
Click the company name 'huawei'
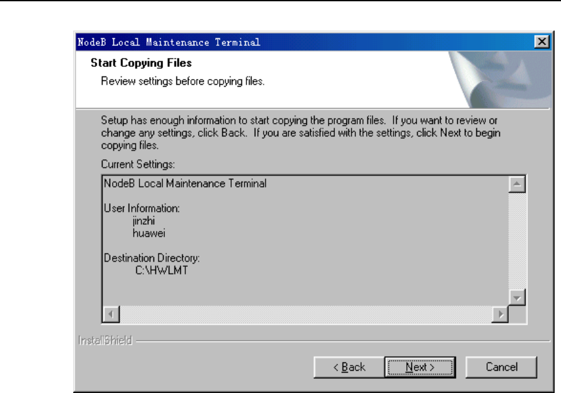[x=149, y=233]
